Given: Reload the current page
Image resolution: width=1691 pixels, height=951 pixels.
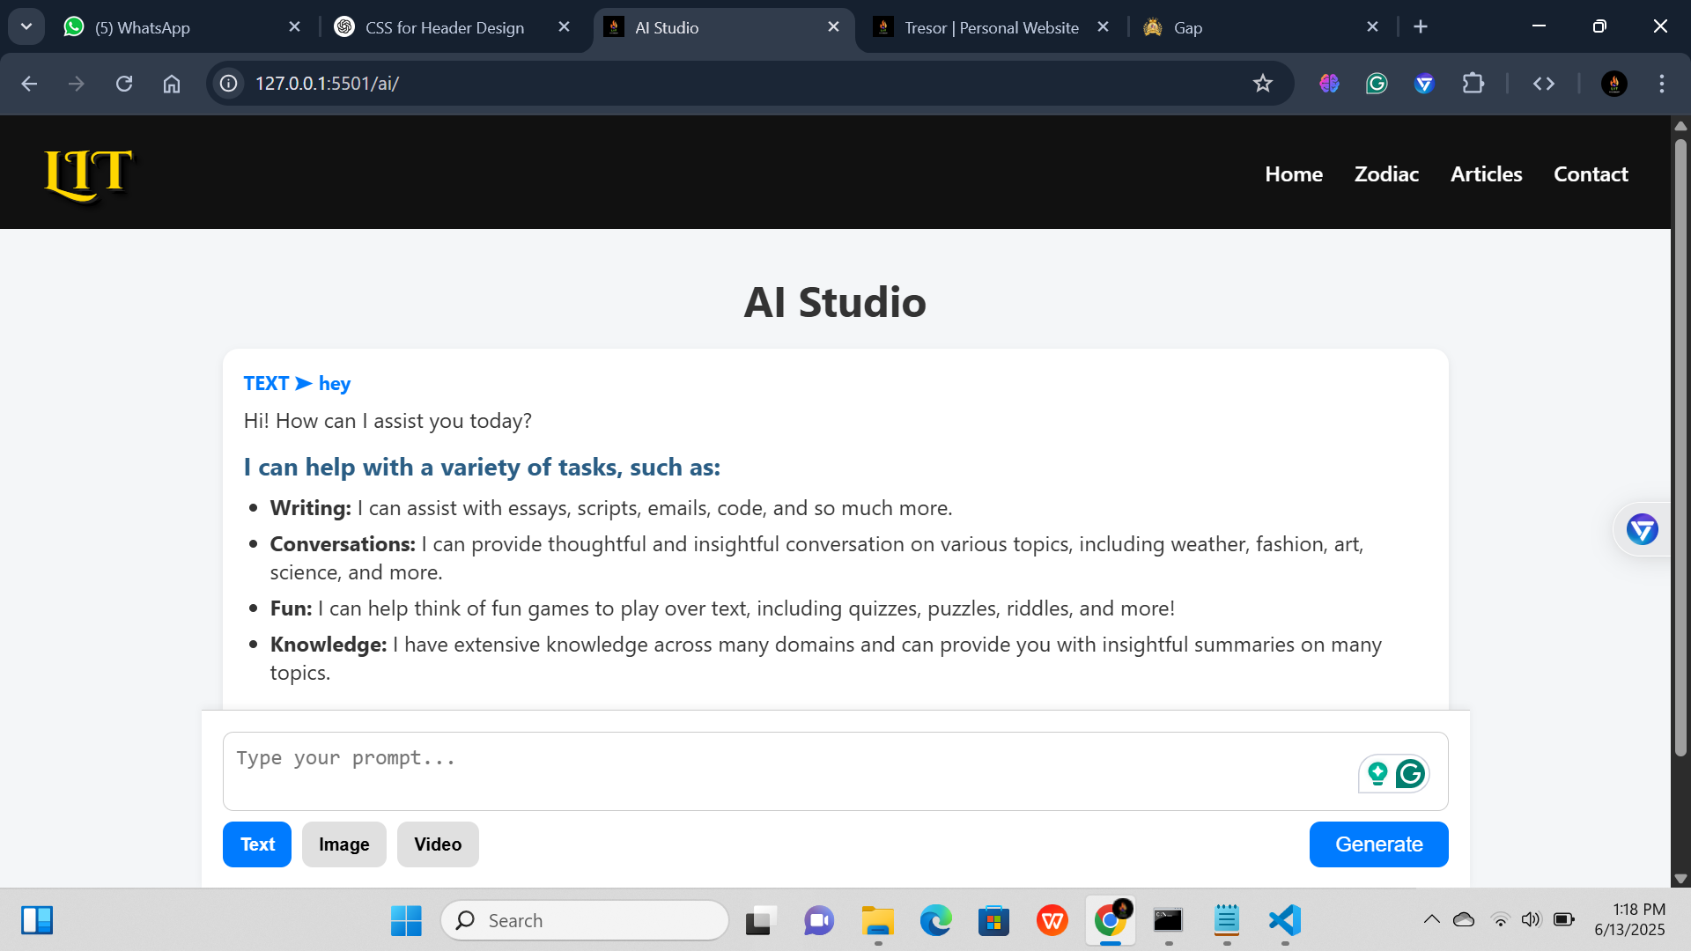Looking at the screenshot, I should pos(124,84).
